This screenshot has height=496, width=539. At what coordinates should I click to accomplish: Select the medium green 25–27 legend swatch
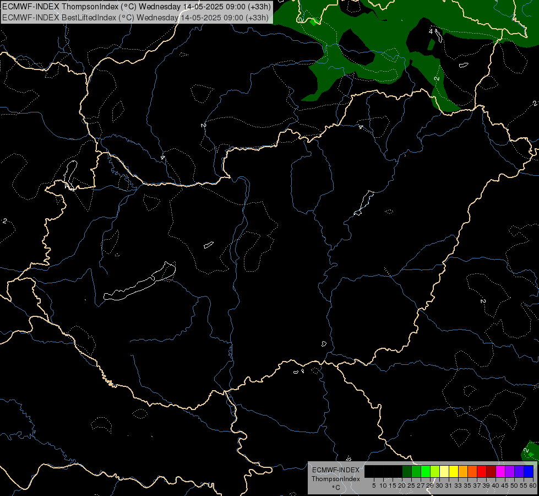pos(416,471)
